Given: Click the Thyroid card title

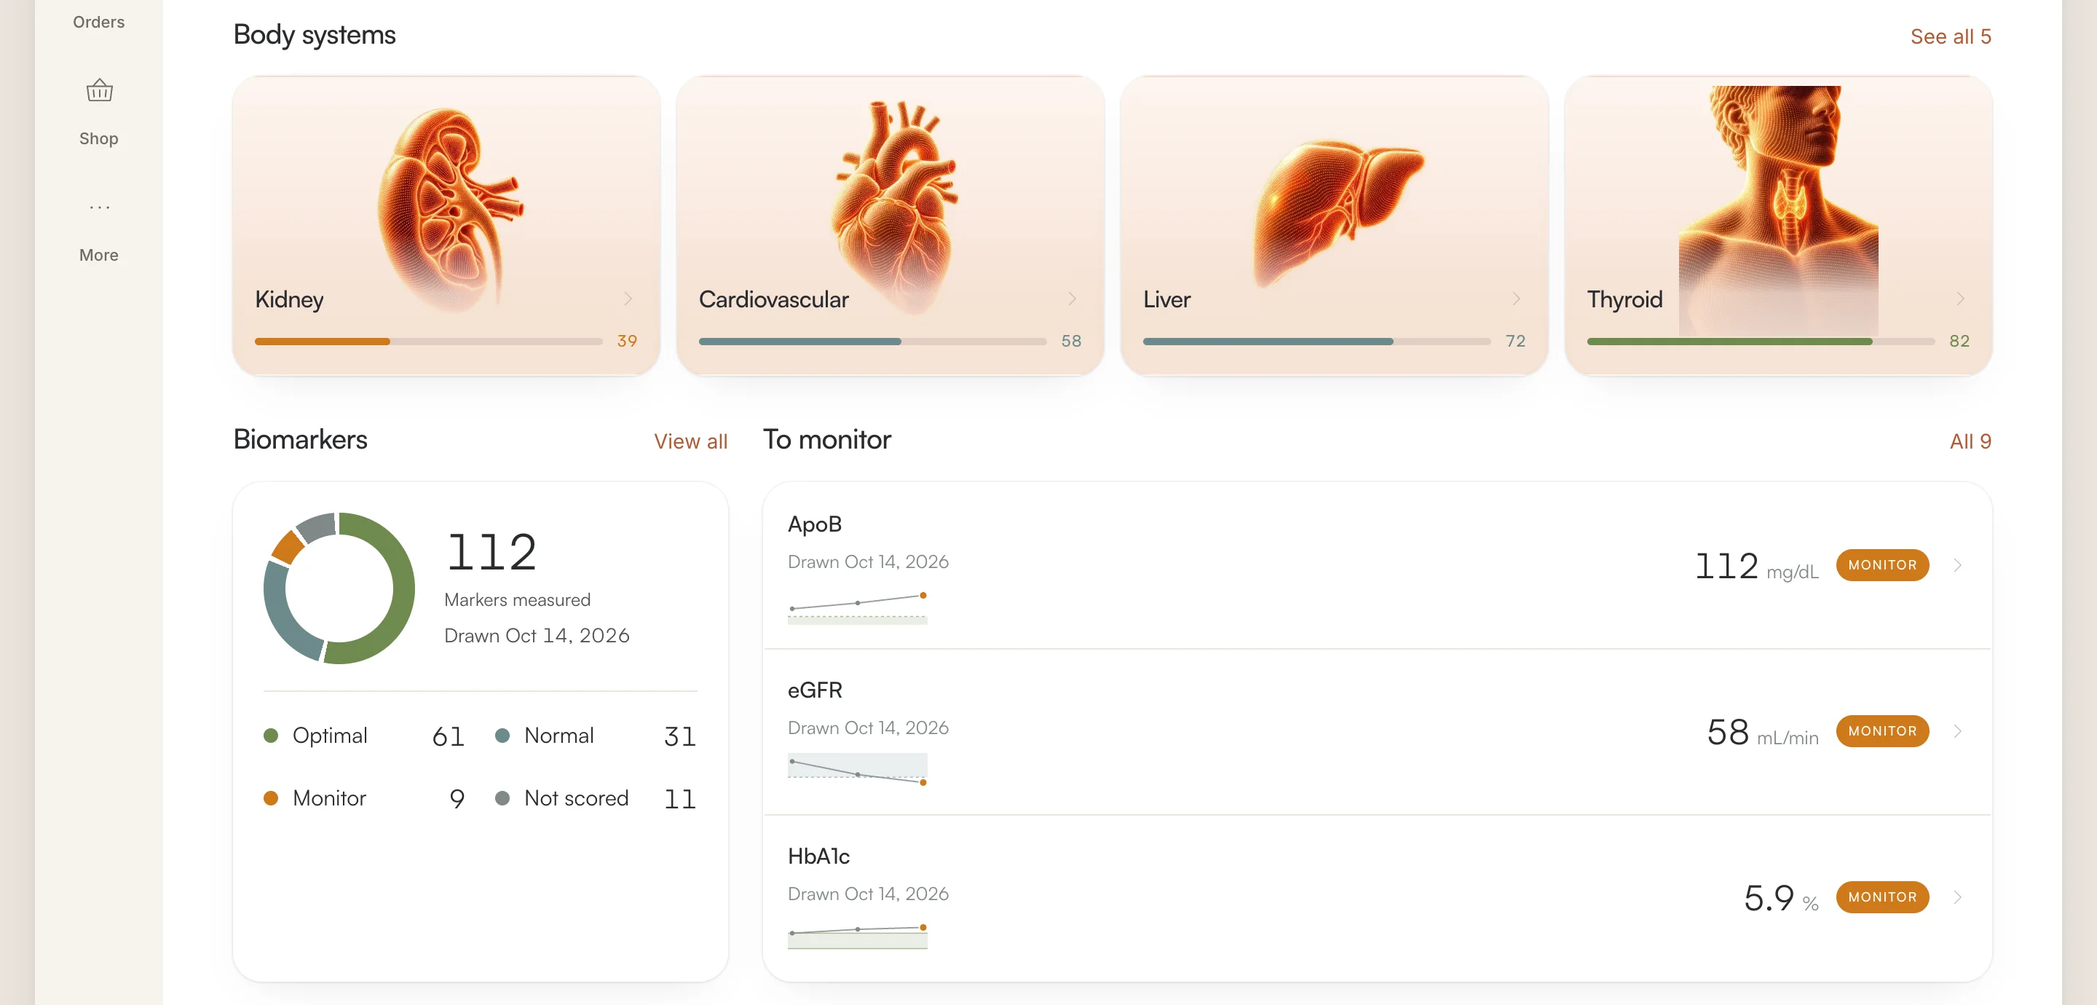Looking at the screenshot, I should click(1625, 300).
